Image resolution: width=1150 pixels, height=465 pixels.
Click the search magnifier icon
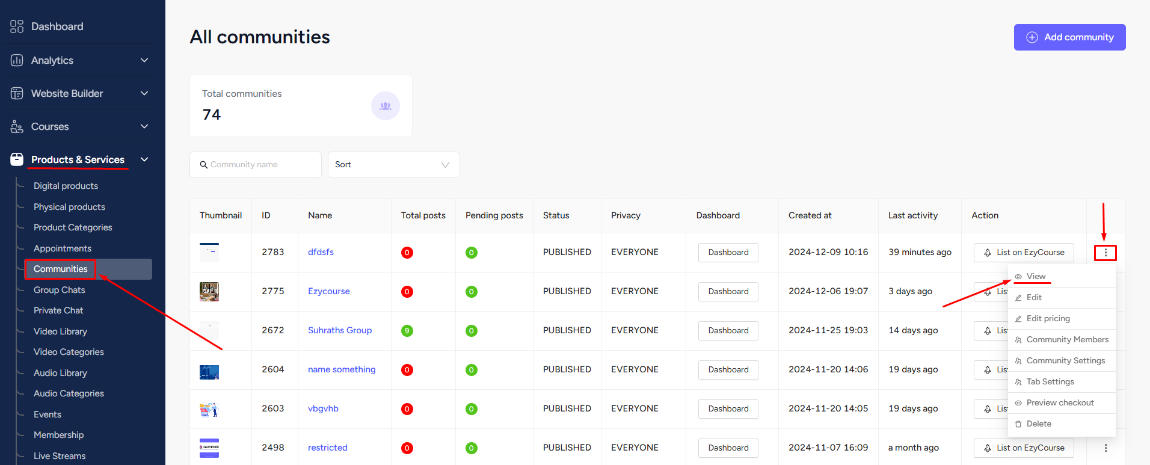coord(204,165)
